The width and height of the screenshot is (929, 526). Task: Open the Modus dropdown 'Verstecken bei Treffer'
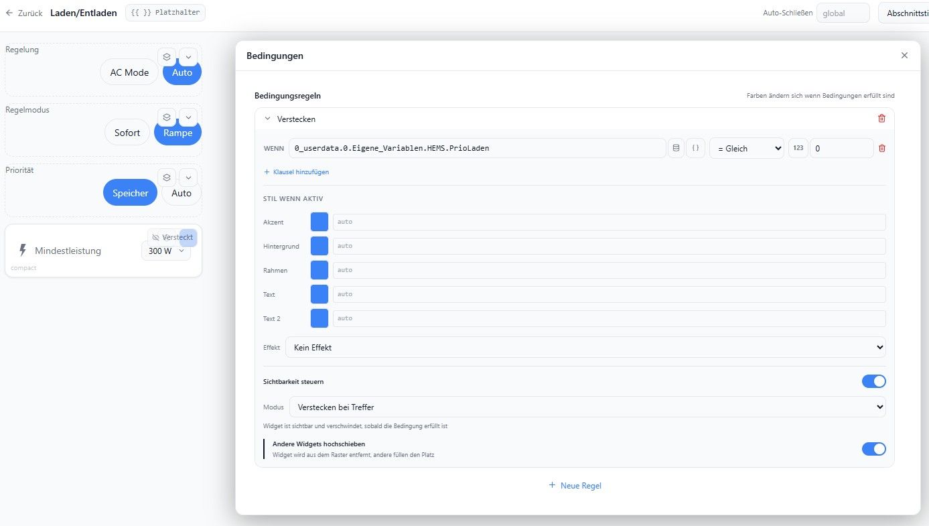click(x=587, y=407)
